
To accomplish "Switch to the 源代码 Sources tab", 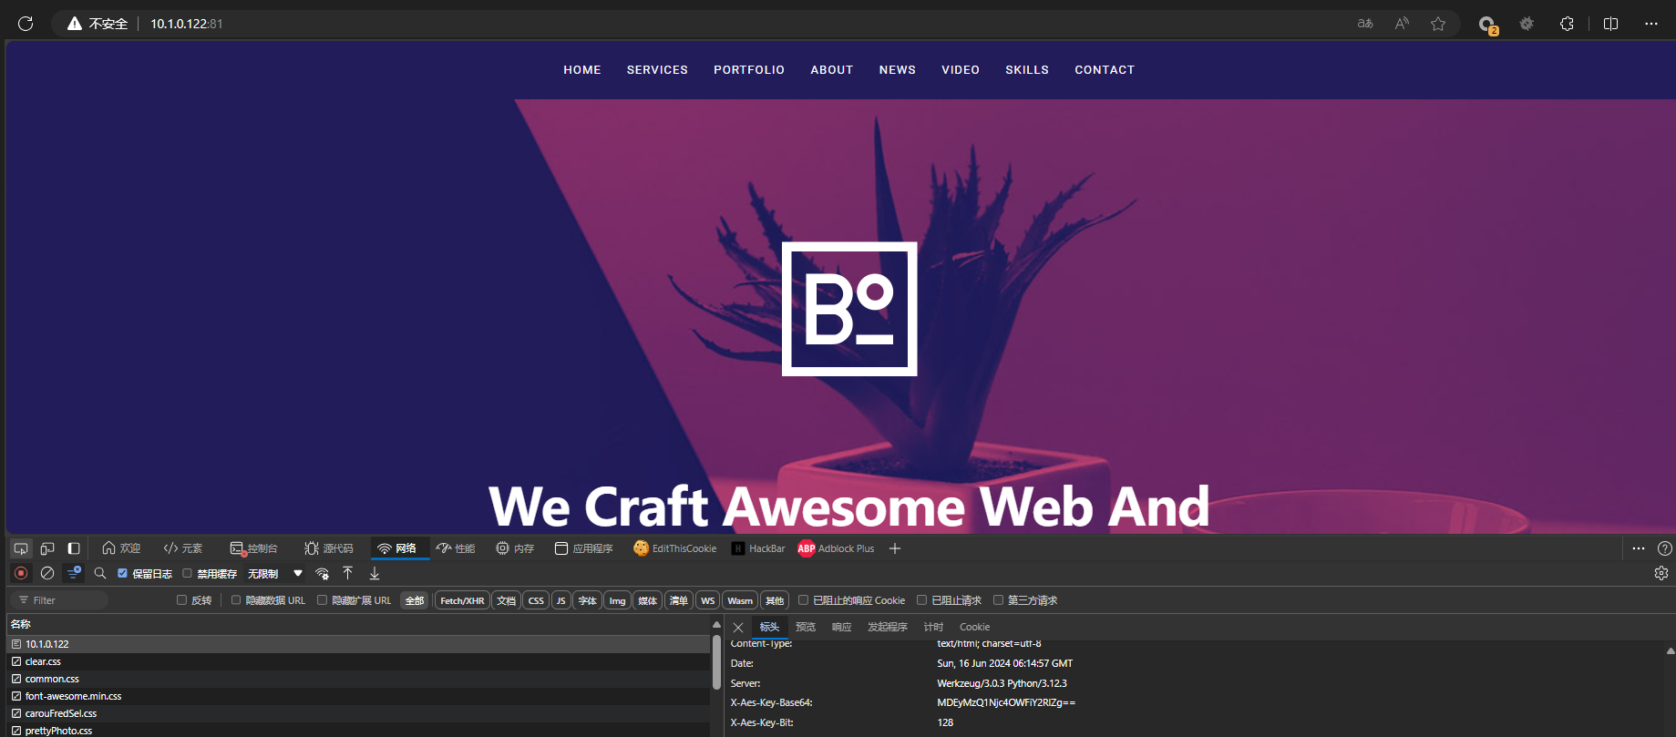I will (x=329, y=548).
